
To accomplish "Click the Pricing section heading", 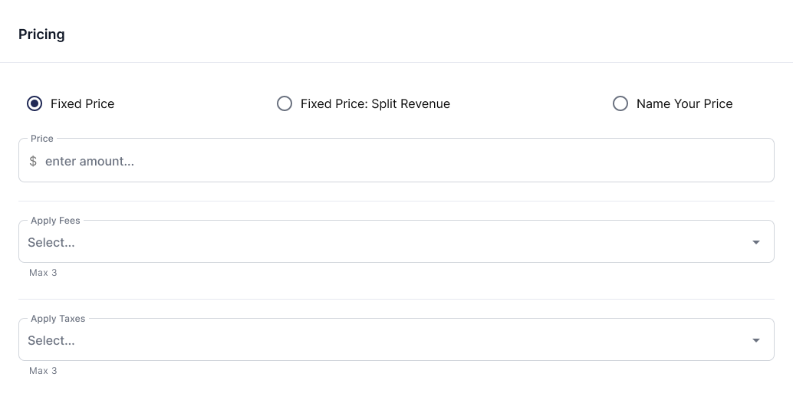I will point(41,34).
